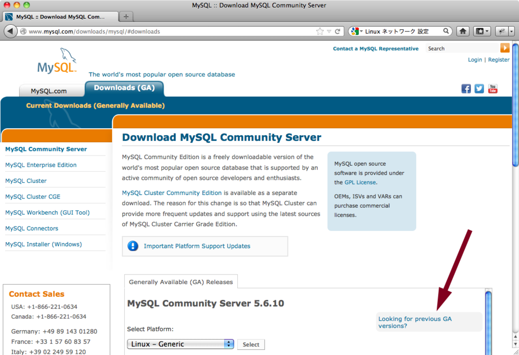Open MySQL Cluster CGE sidebar link
This screenshot has height=355, width=519.
click(x=33, y=196)
